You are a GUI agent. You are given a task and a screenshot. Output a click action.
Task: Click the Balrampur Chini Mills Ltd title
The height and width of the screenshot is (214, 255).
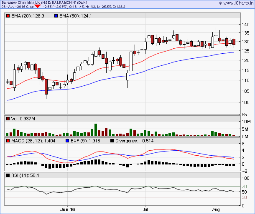44,2
